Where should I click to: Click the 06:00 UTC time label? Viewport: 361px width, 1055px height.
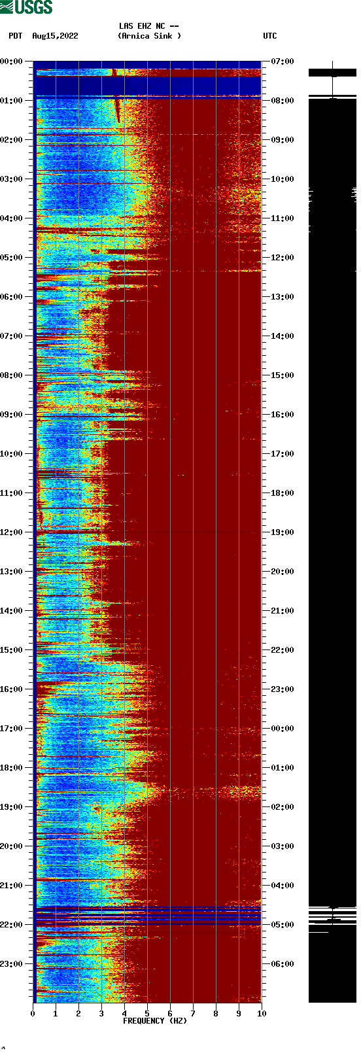pos(283,964)
